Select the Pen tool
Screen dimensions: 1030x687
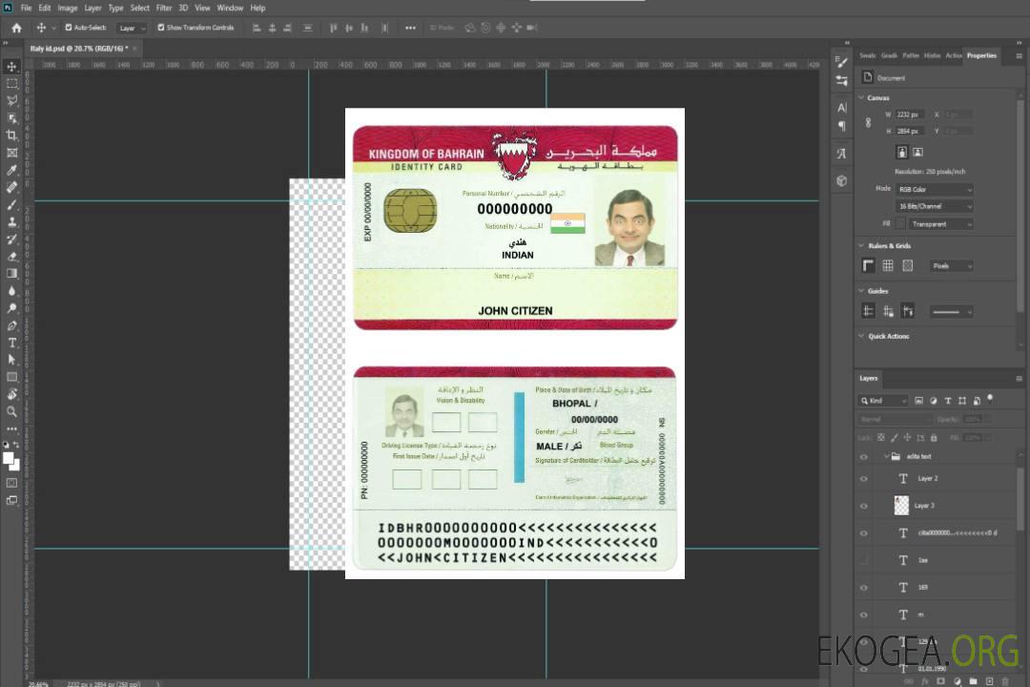11,325
